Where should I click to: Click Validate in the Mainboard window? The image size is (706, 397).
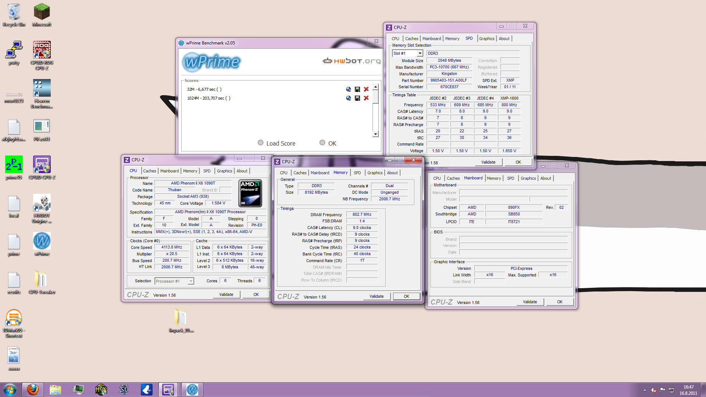[x=530, y=302]
